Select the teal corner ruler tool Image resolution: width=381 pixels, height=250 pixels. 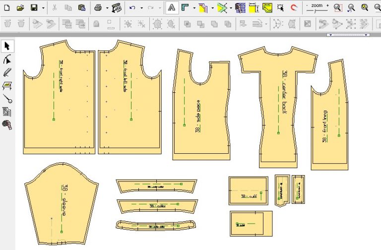(185, 8)
